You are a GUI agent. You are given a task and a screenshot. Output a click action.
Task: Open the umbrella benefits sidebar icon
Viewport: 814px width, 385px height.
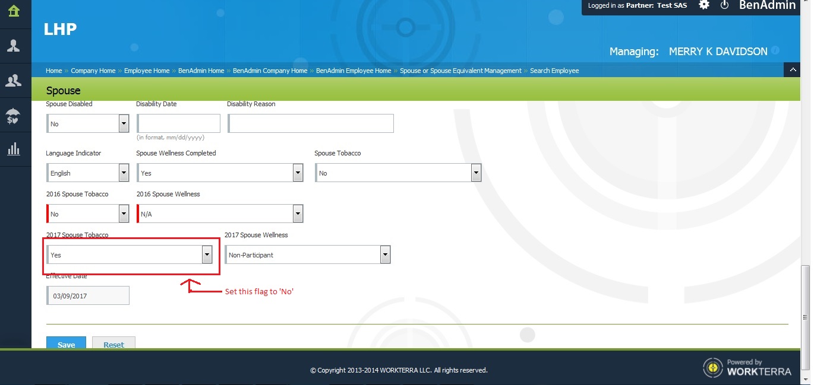click(x=14, y=116)
